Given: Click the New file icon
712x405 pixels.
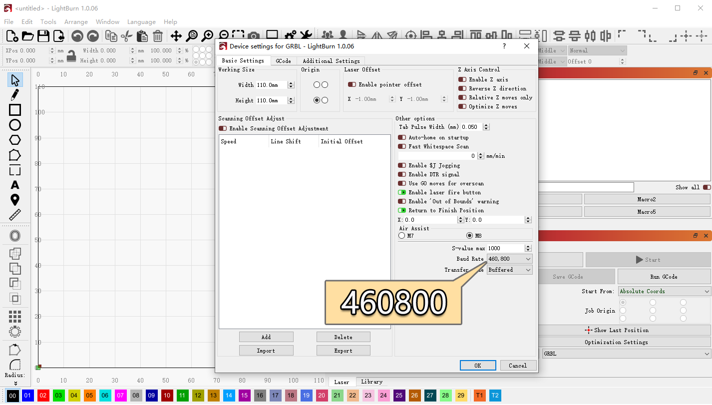Looking at the screenshot, I should tap(12, 36).
